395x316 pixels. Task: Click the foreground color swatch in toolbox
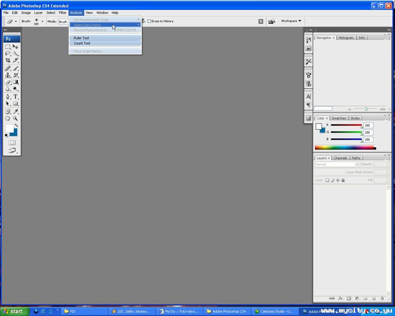pos(9,128)
